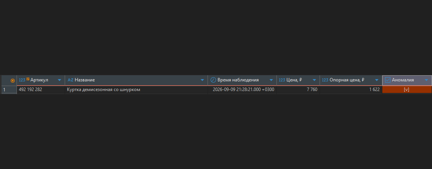Click the numeric type icon beside Опорная цена, ₽
The width and height of the screenshot is (432, 169).
click(325, 80)
